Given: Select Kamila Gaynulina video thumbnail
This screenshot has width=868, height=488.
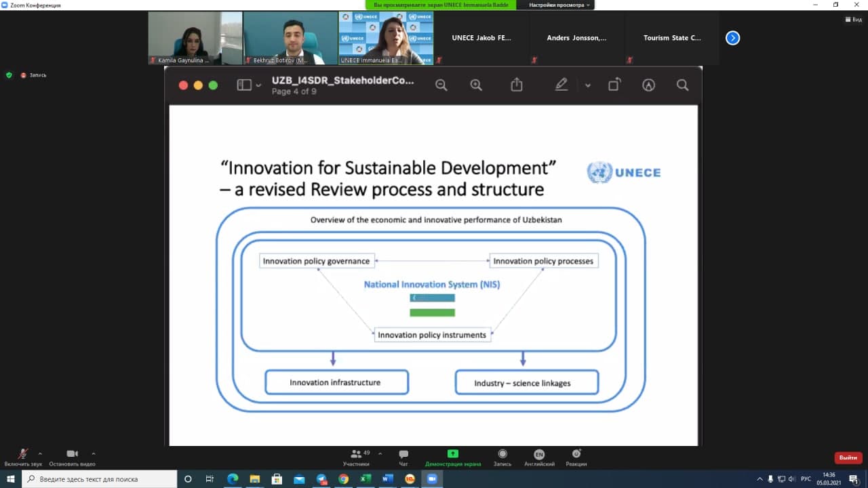Looking at the screenshot, I should [195, 38].
